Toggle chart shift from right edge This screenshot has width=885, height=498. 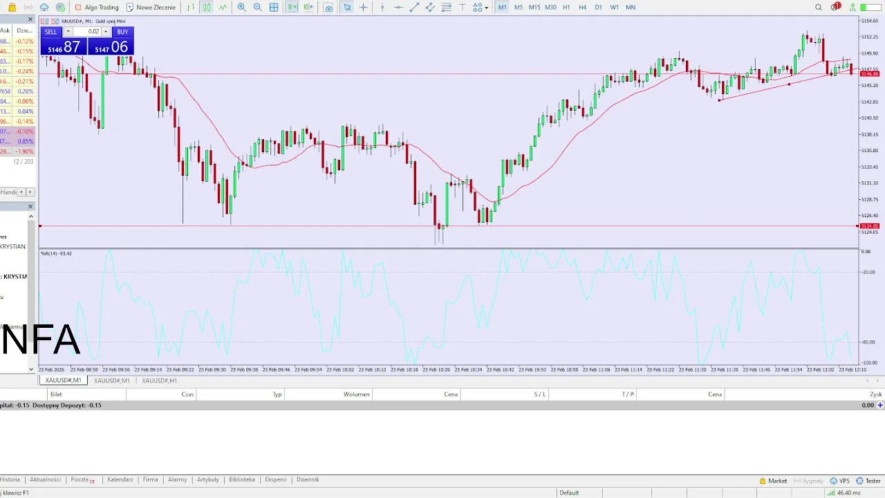click(x=308, y=7)
